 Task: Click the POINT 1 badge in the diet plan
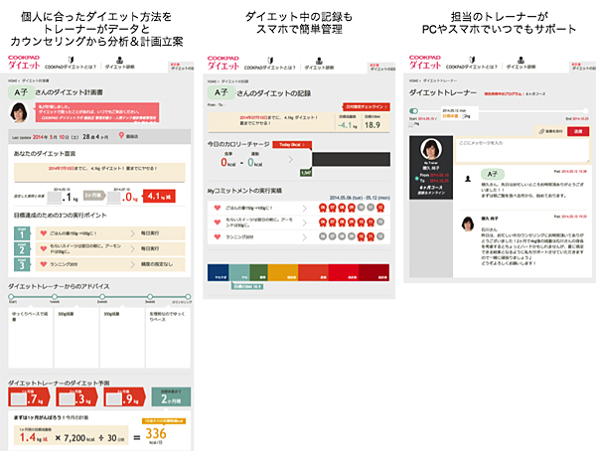[20, 232]
